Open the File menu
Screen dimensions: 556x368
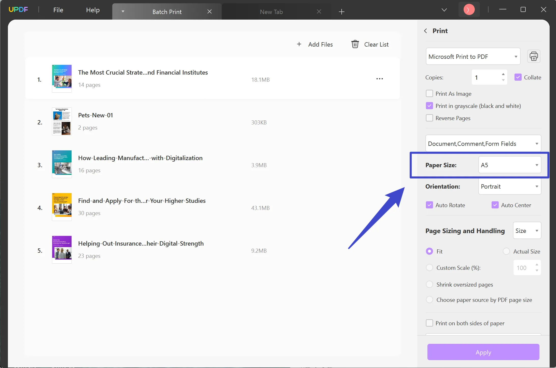tap(58, 10)
